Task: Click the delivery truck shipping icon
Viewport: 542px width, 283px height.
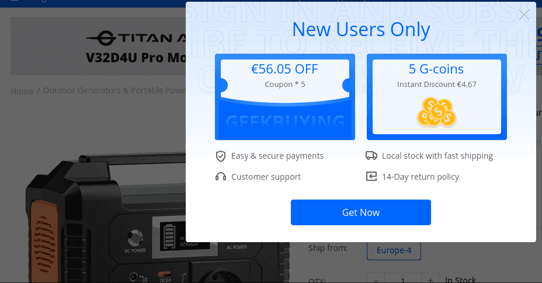Action: [371, 156]
